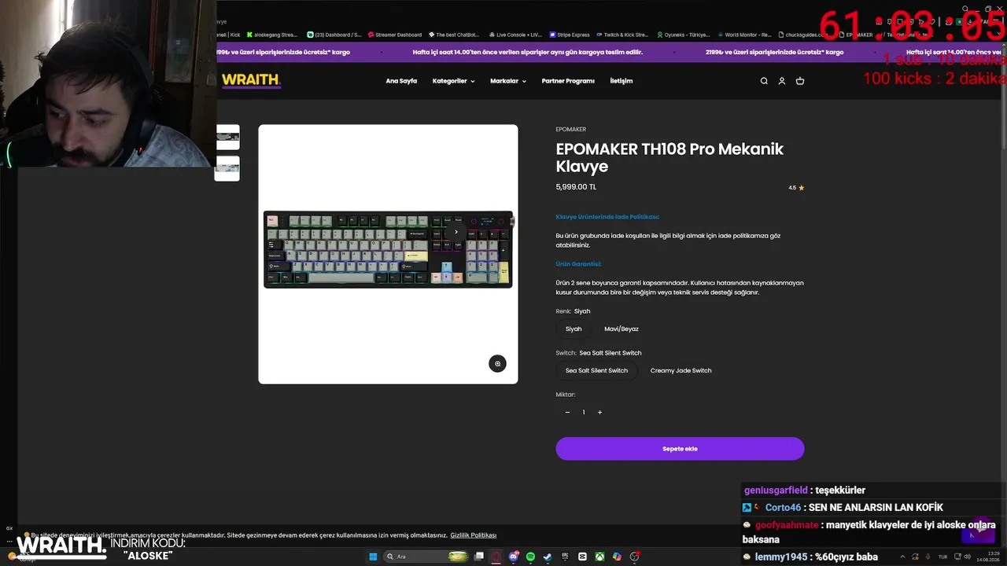Open İletişim page
1007x566 pixels.
[622, 81]
